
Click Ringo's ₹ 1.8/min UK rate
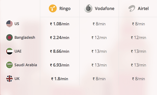pos(60,79)
